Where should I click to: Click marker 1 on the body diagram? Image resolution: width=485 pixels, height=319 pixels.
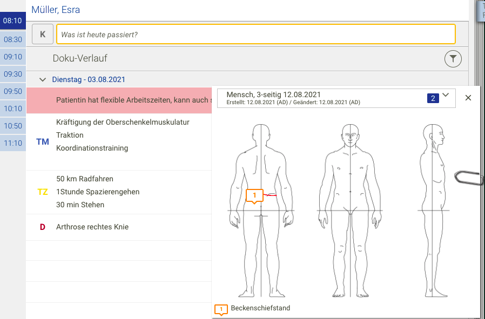click(x=254, y=196)
